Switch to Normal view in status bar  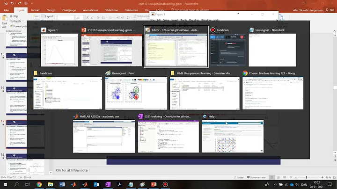tap(272, 177)
